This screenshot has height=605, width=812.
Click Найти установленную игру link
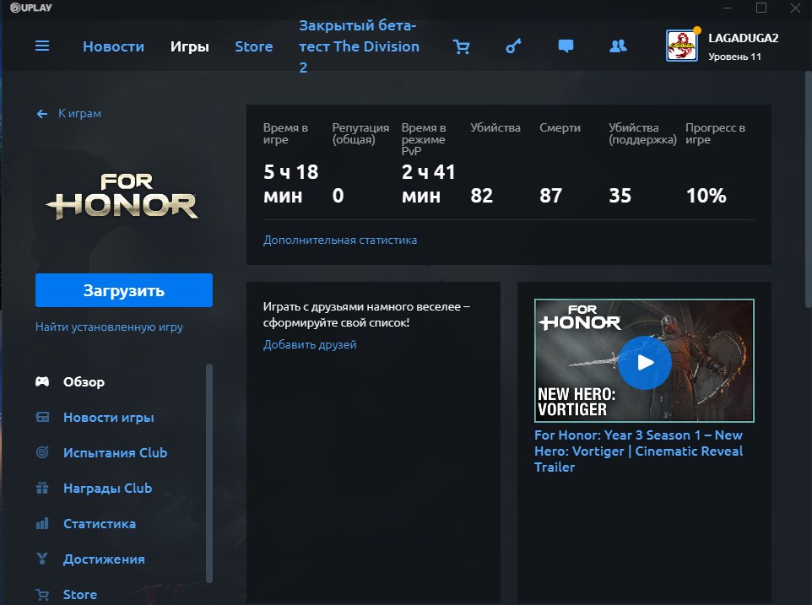point(109,327)
